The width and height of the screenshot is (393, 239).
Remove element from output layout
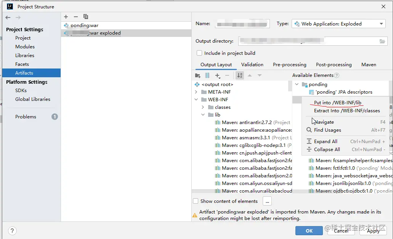(227, 76)
